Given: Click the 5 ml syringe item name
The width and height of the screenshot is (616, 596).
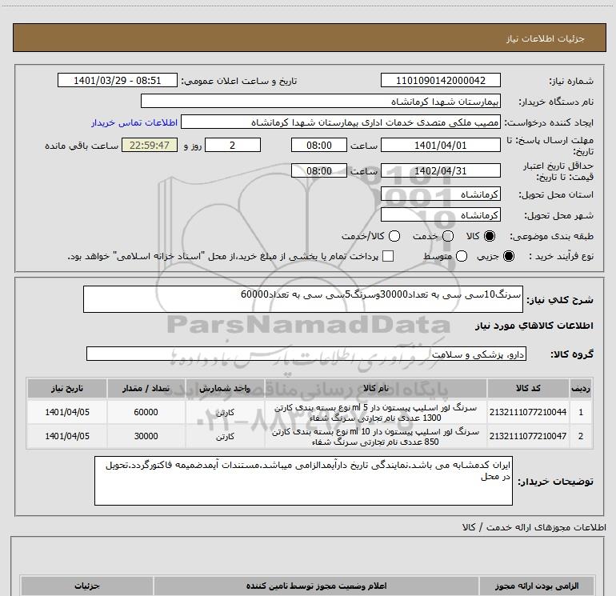Looking at the screenshot, I should pos(375,413).
